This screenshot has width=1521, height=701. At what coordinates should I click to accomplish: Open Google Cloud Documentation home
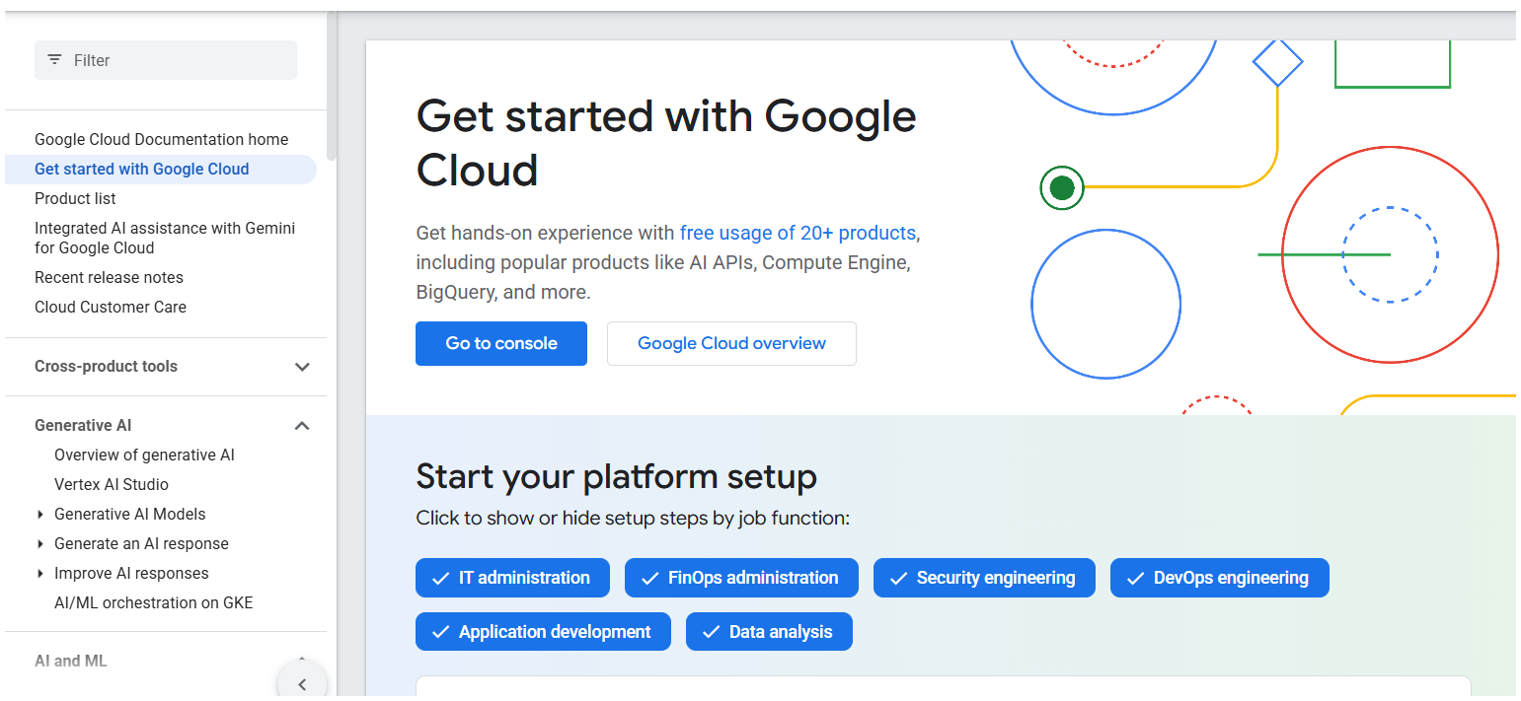tap(162, 139)
